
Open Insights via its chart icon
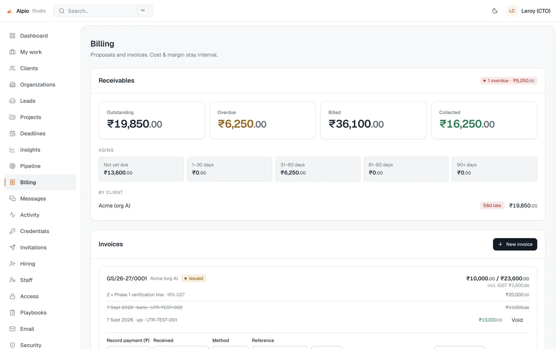(x=13, y=150)
